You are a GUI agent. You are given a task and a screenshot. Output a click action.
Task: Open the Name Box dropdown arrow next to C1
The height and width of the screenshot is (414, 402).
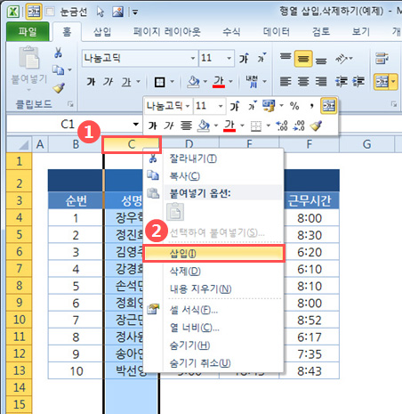pos(136,124)
